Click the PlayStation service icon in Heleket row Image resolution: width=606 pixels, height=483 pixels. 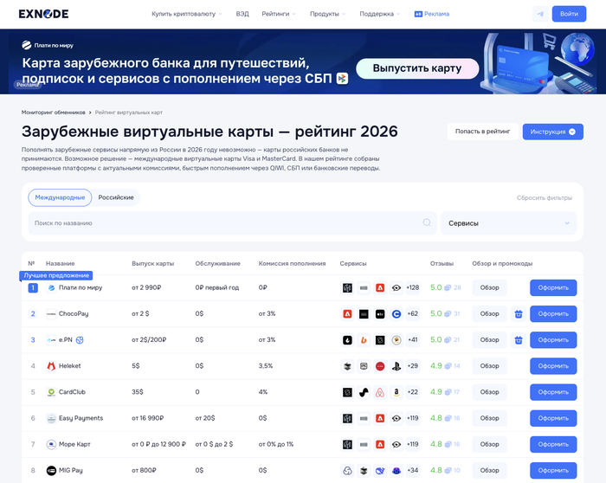(x=396, y=366)
